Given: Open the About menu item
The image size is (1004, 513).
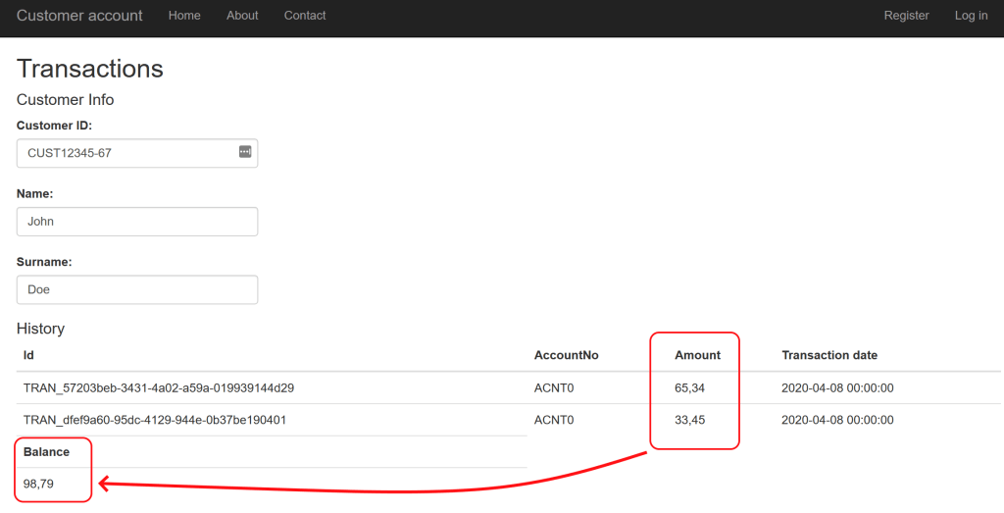Looking at the screenshot, I should coord(242,16).
